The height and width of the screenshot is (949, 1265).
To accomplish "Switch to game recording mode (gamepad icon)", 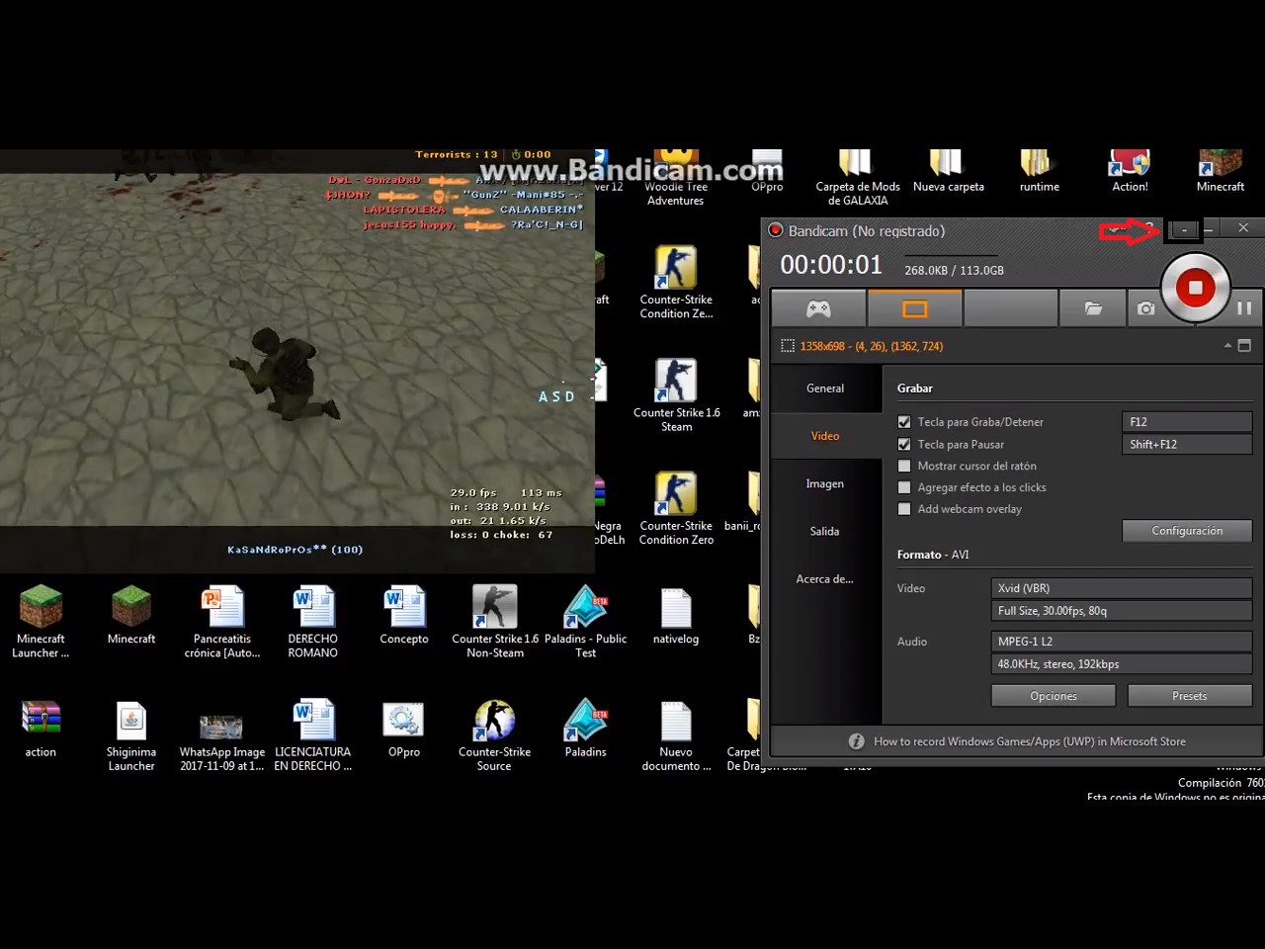I will point(818,309).
